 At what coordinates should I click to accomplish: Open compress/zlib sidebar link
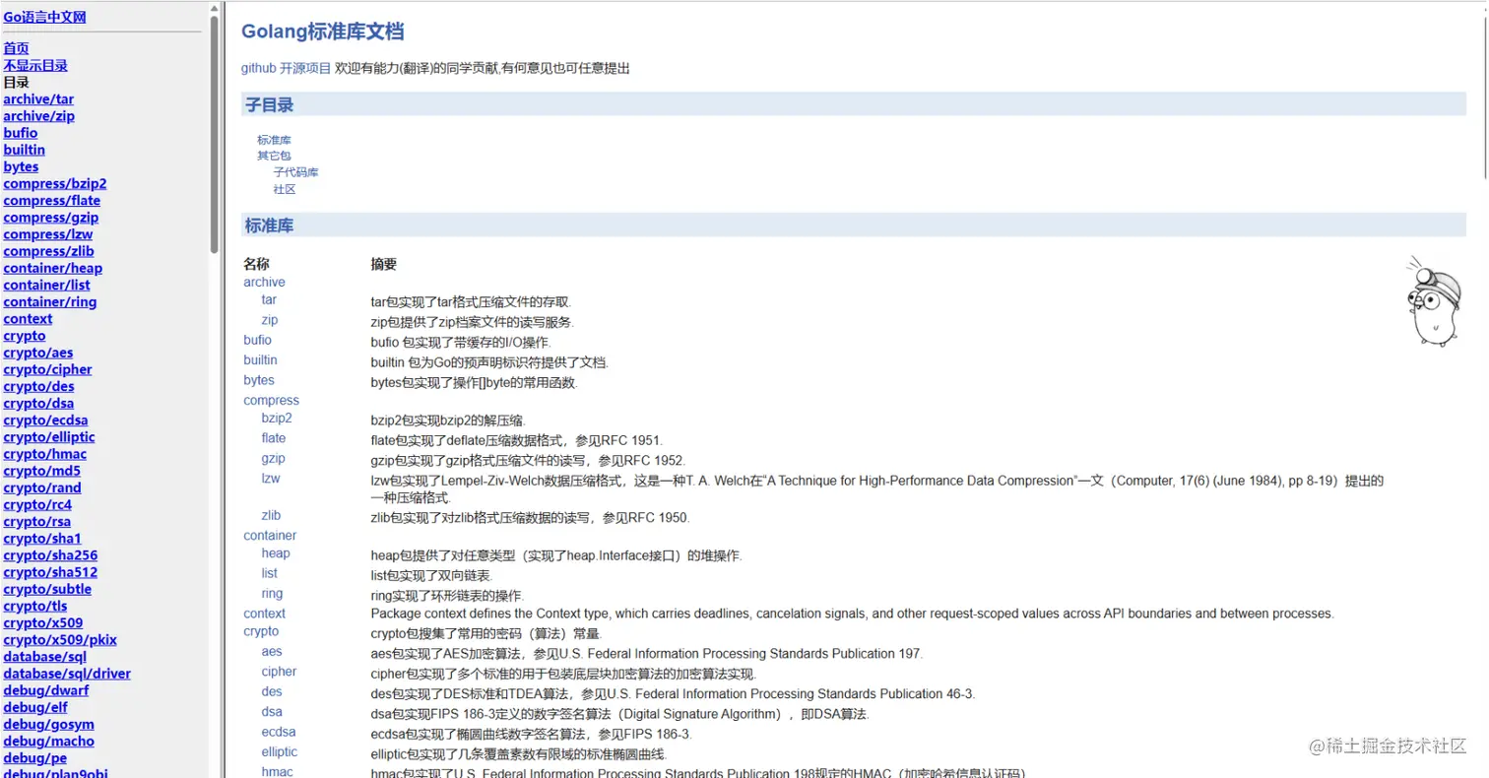pos(48,251)
